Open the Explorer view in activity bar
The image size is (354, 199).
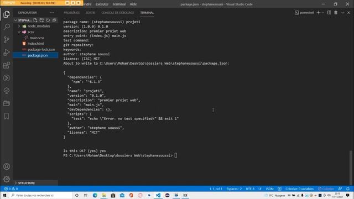click(7, 14)
